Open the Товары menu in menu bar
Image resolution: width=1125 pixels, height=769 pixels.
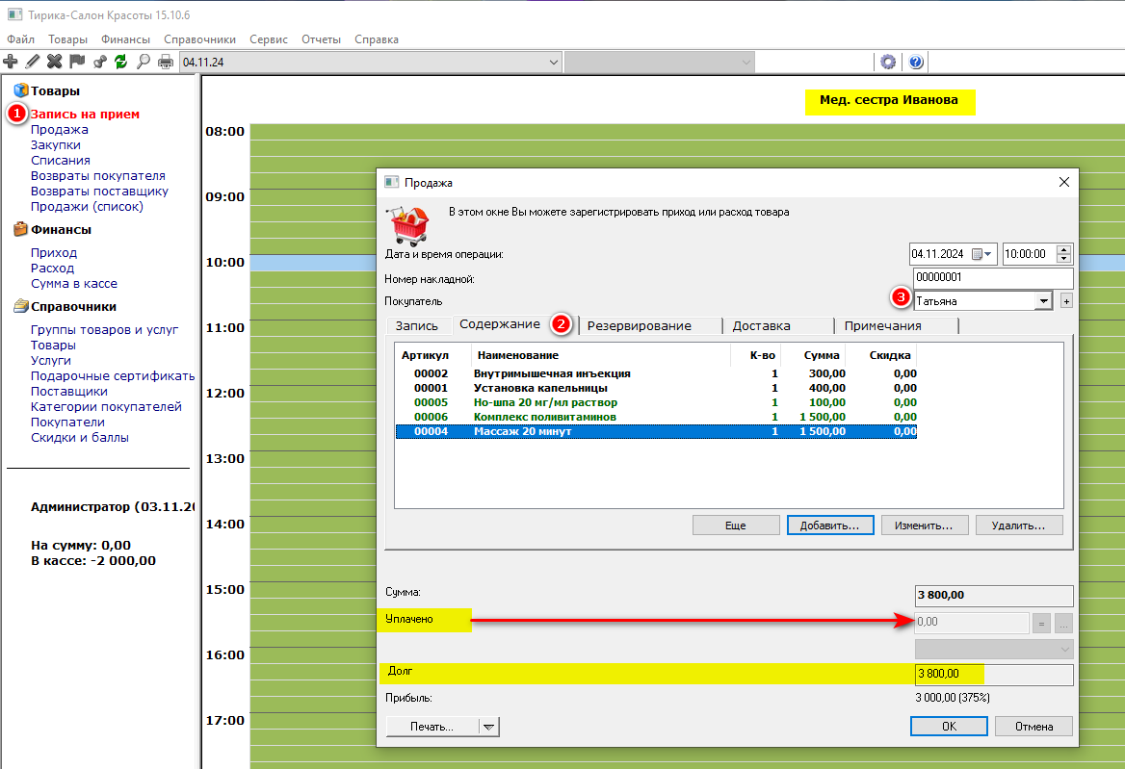coord(68,39)
